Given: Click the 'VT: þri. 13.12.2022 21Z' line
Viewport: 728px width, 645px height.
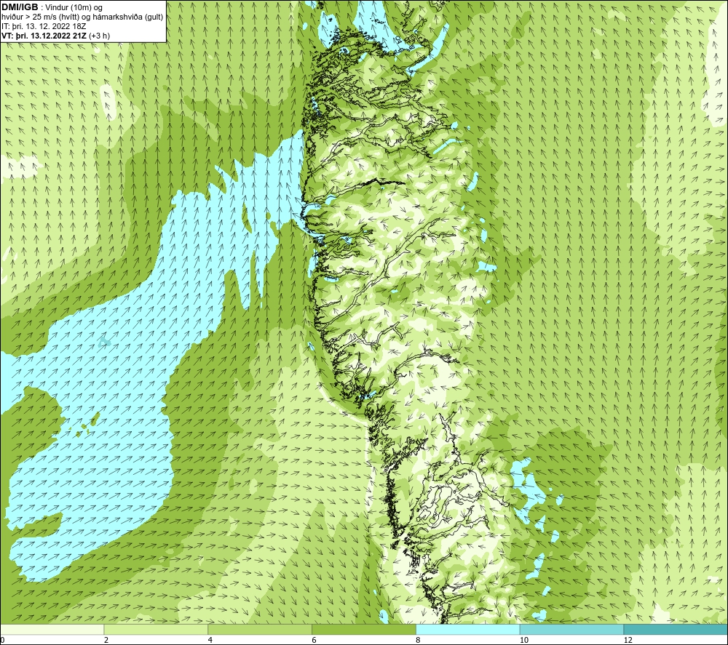Looking at the screenshot, I should click(44, 36).
